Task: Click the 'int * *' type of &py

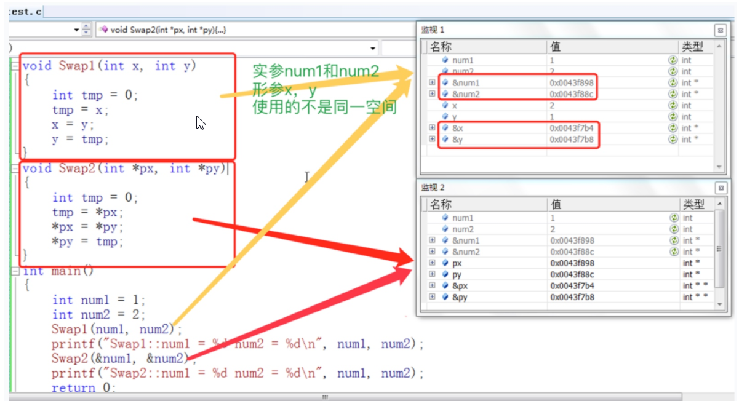Action: [695, 297]
